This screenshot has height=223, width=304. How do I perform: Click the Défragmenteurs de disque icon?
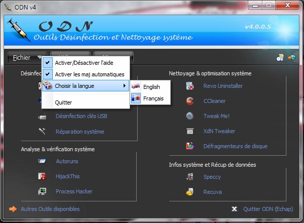point(190,146)
